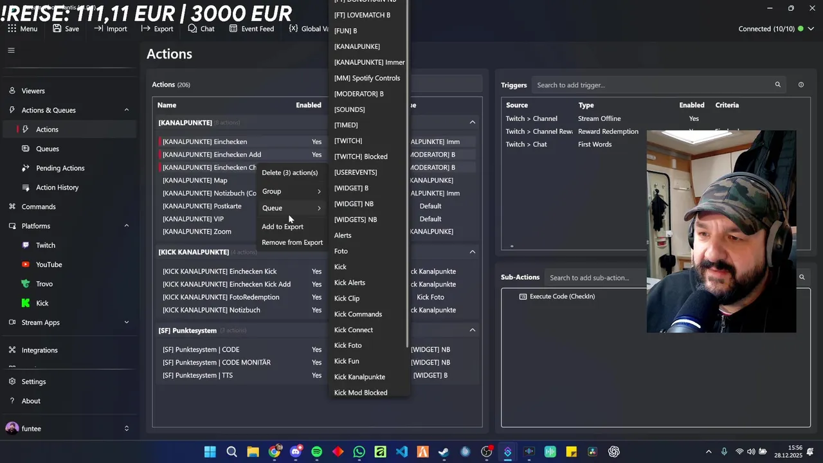Click the Kick platform icon
823x463 pixels.
pyautogui.click(x=26, y=303)
